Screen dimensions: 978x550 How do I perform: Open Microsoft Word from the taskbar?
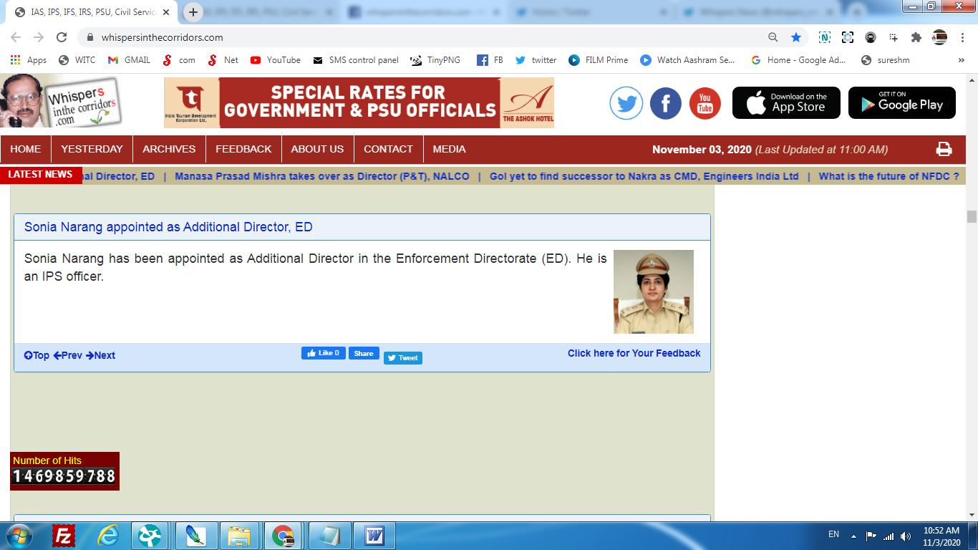374,536
